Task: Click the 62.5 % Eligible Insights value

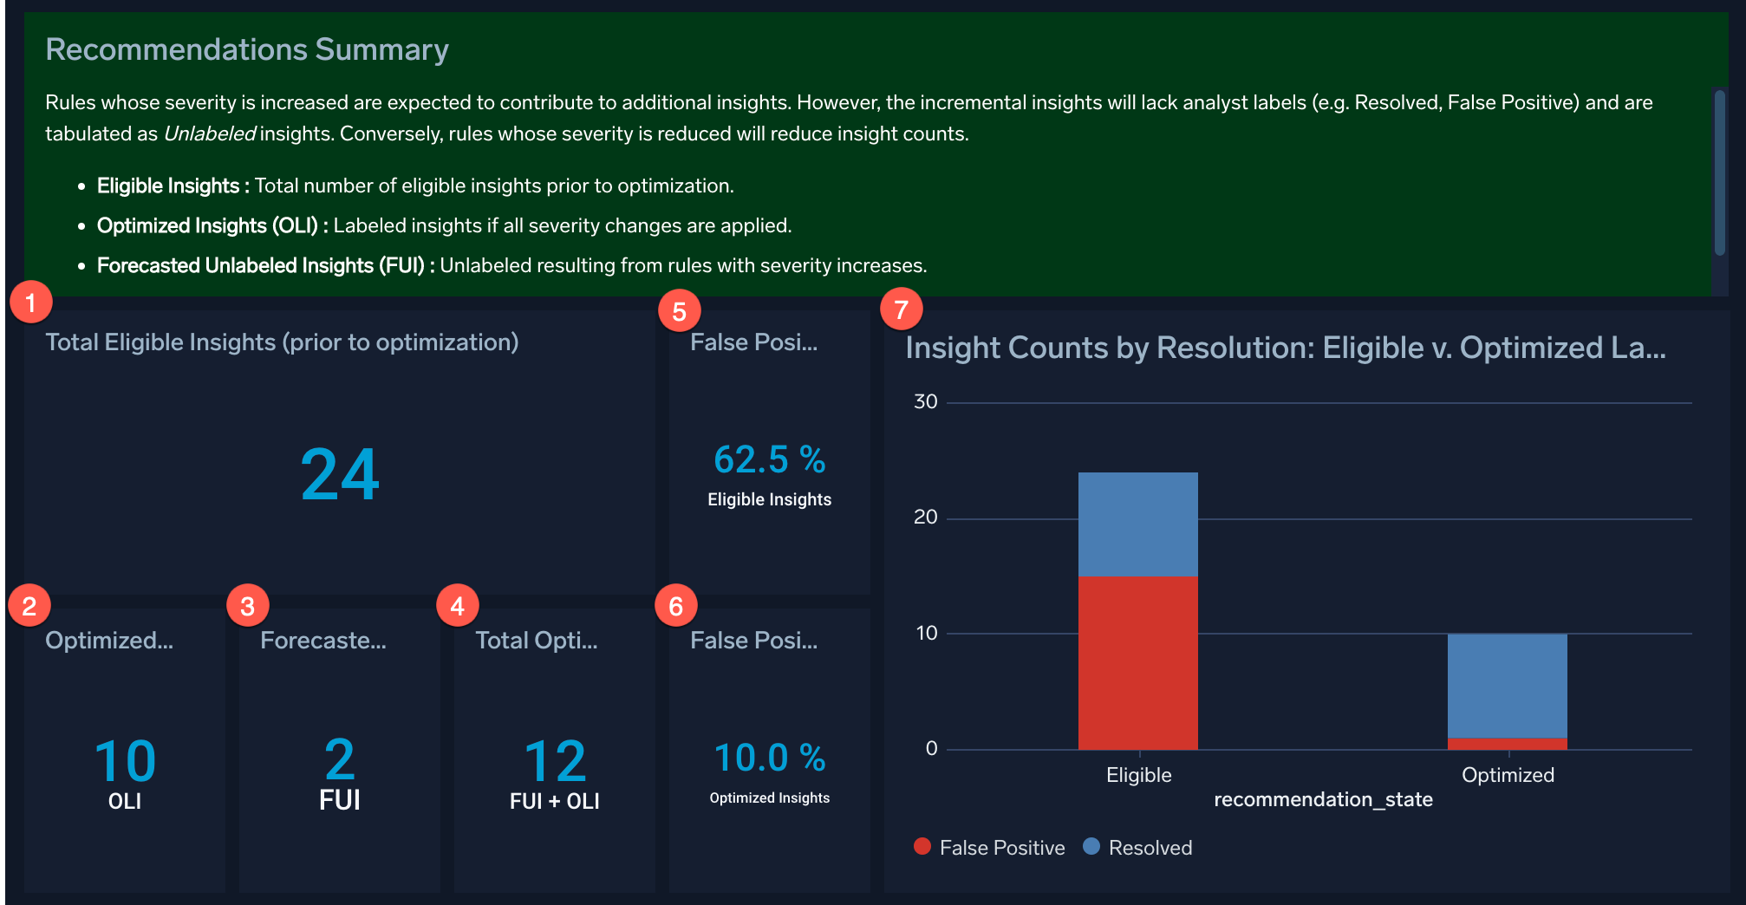Action: [769, 460]
